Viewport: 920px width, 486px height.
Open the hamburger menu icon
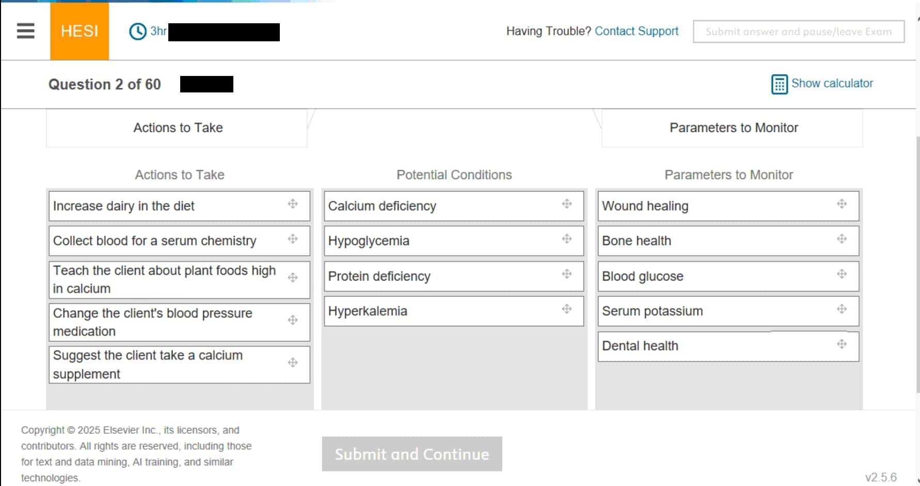coord(25,31)
